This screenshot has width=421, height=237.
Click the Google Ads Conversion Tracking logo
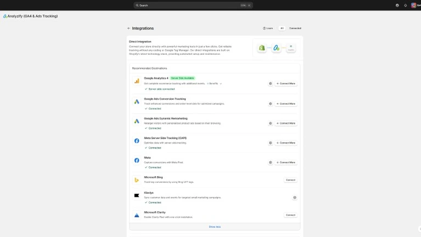tap(137, 101)
